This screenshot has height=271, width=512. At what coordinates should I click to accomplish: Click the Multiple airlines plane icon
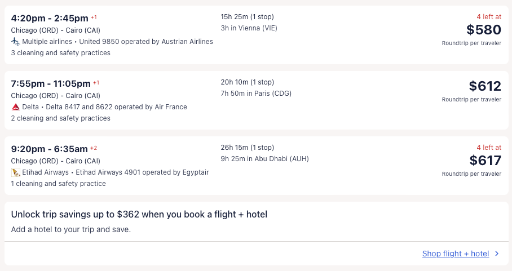pos(15,42)
